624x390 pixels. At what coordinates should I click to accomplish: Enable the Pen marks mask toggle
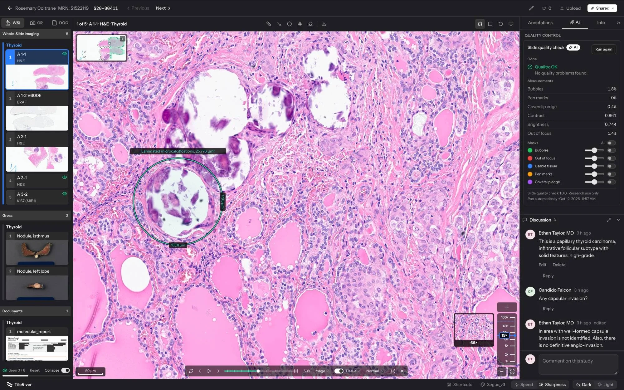tap(611, 174)
